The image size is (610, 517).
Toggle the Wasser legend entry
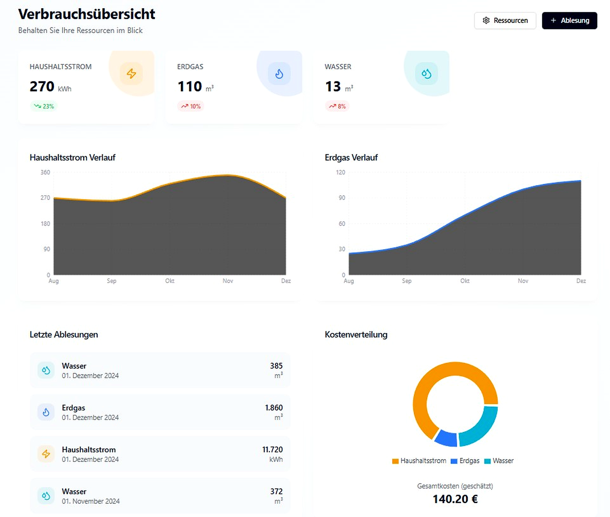(x=499, y=461)
